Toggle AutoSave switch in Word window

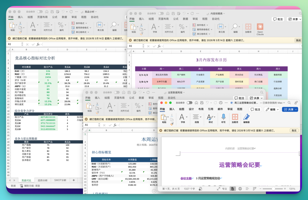(x=190, y=103)
